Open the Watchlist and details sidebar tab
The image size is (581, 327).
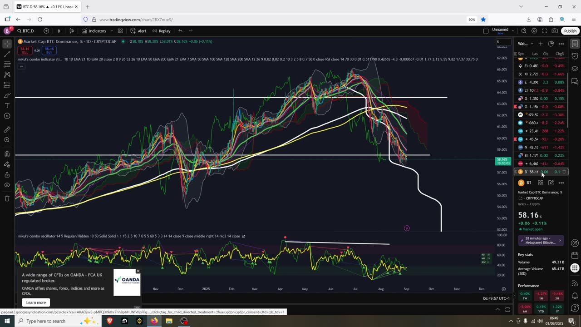pos(575,44)
